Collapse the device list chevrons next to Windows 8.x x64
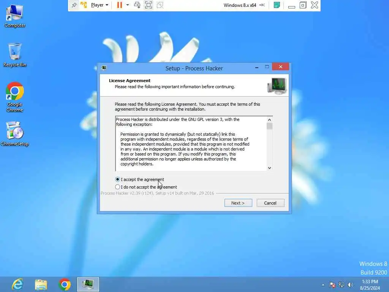Screen dimensions: 389x292 coord(262,5)
